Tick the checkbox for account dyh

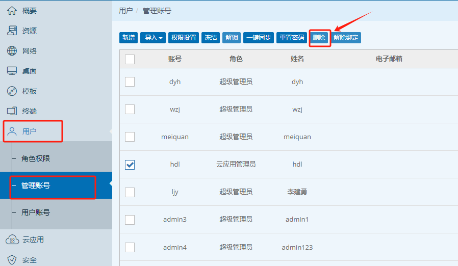(130, 82)
